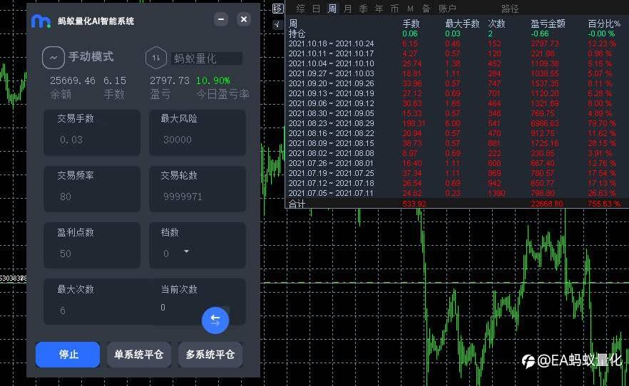Expand the 档数 dropdown arrow

coord(186,251)
